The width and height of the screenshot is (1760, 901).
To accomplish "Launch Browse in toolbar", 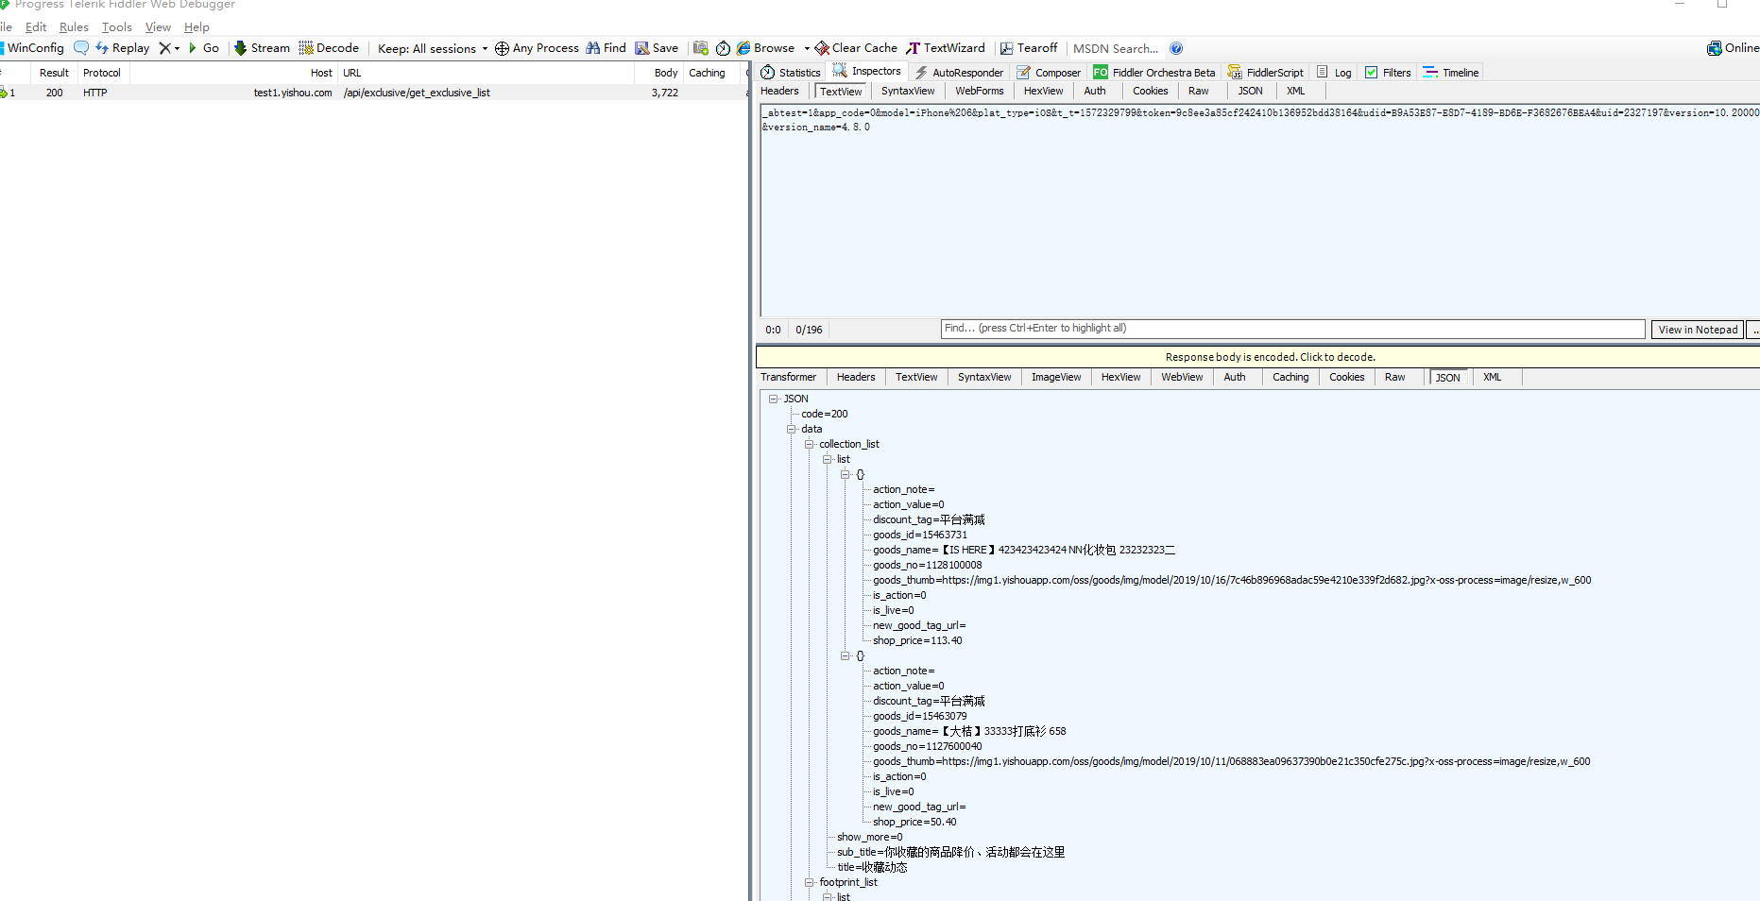I will click(x=766, y=48).
